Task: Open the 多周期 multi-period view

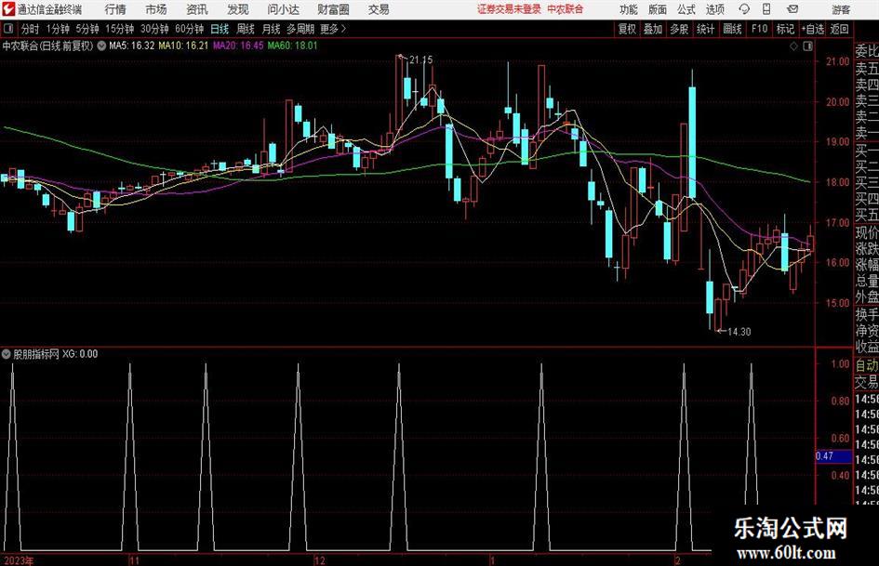Action: click(300, 29)
